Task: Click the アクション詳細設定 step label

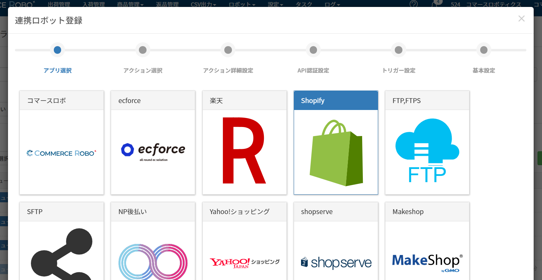Action: point(228,70)
